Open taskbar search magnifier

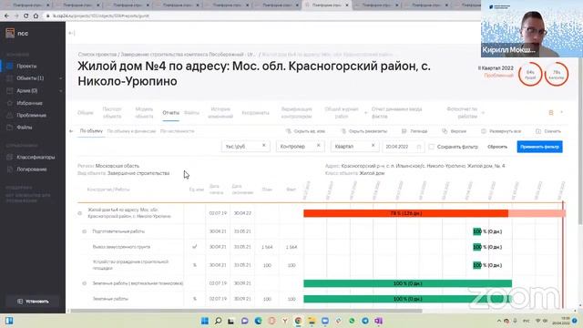click(x=219, y=321)
